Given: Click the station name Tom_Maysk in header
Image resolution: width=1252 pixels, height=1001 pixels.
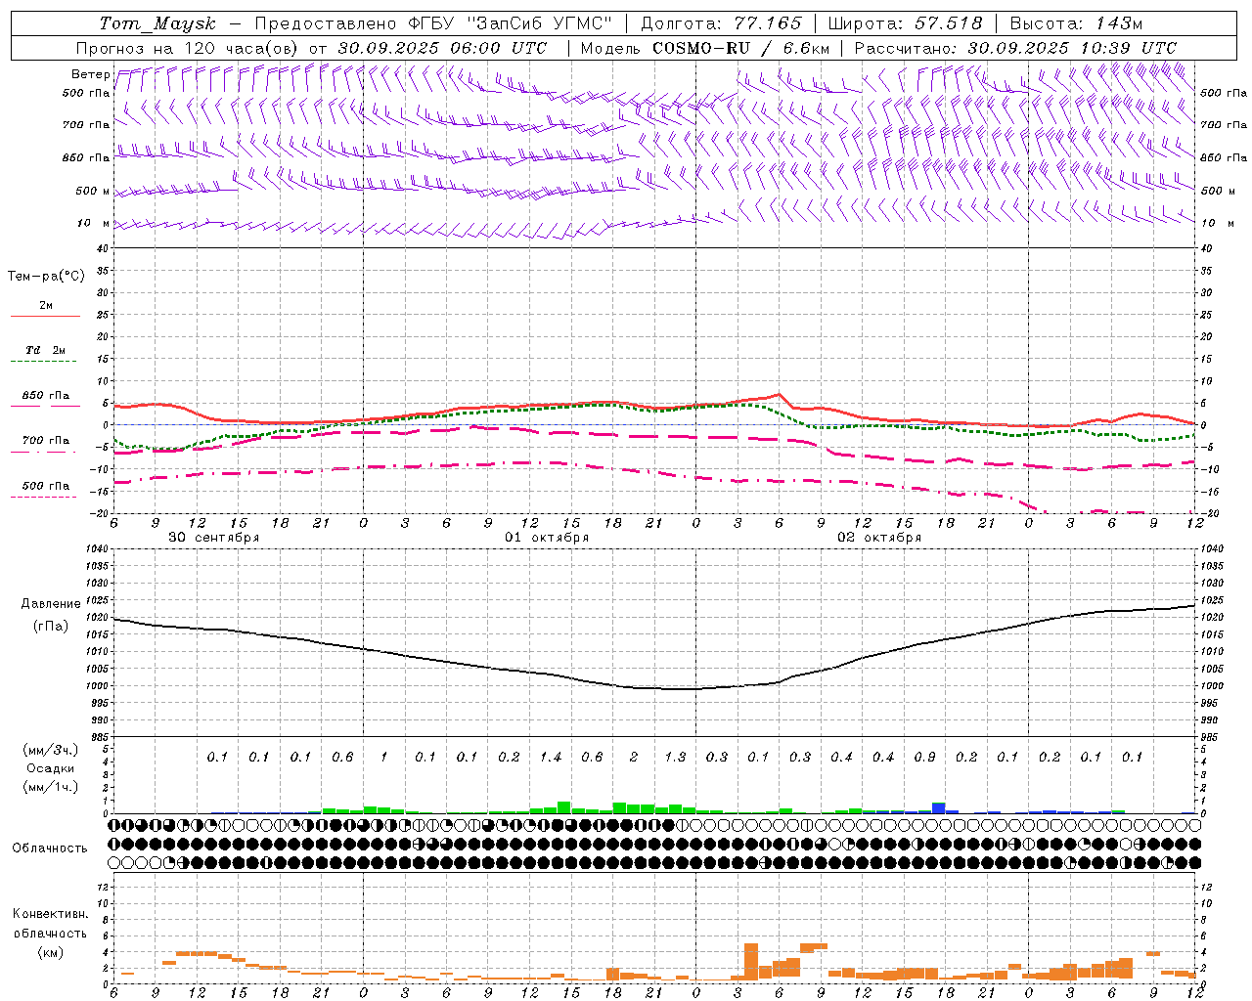Looking at the screenshot, I should (x=157, y=23).
